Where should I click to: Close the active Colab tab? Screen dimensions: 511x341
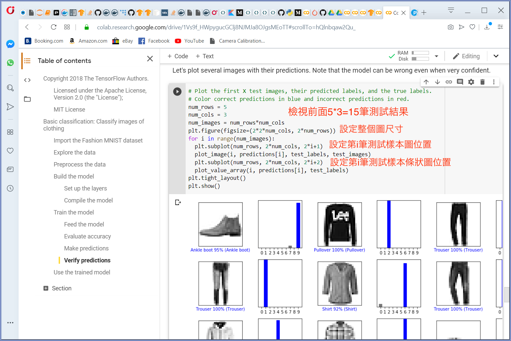[x=404, y=13]
